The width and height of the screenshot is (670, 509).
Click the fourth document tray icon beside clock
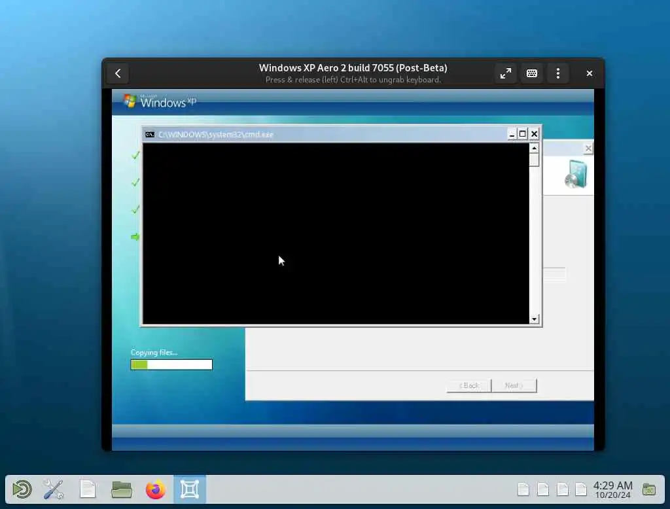[x=581, y=489]
